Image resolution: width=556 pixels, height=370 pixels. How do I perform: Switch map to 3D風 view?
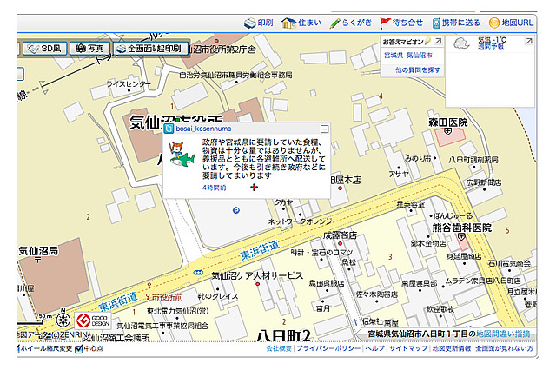(44, 48)
